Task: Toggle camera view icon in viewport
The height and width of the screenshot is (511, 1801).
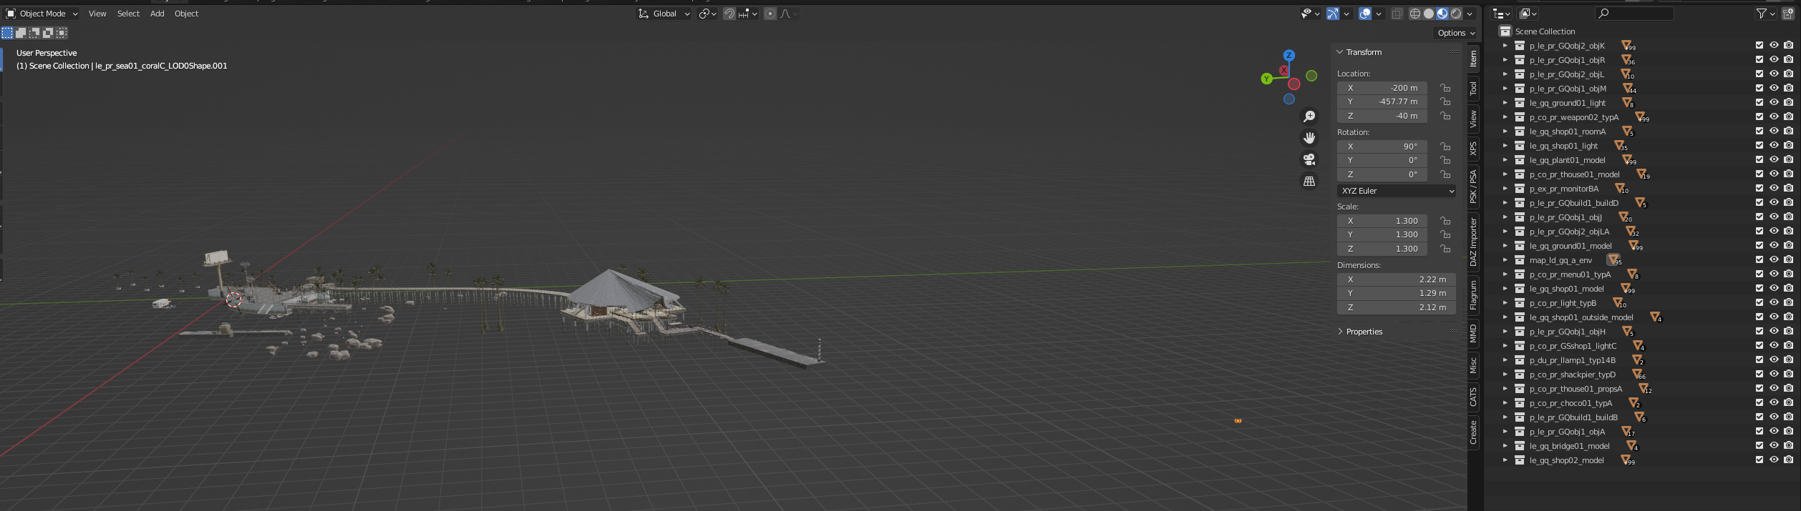Action: [1309, 159]
